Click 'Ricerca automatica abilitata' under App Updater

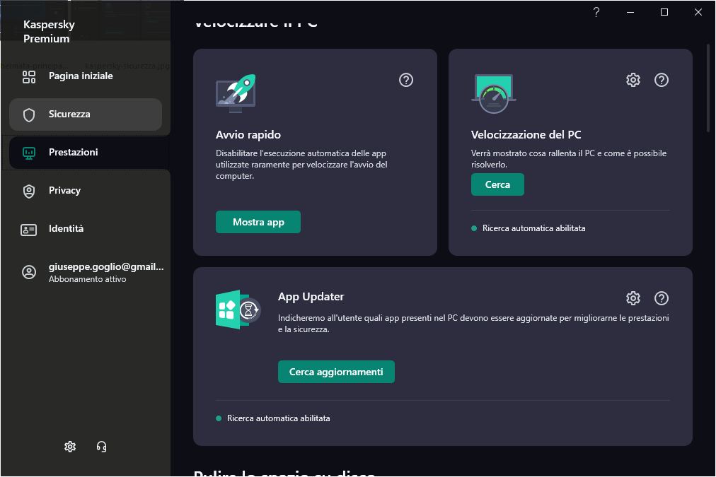pos(278,418)
